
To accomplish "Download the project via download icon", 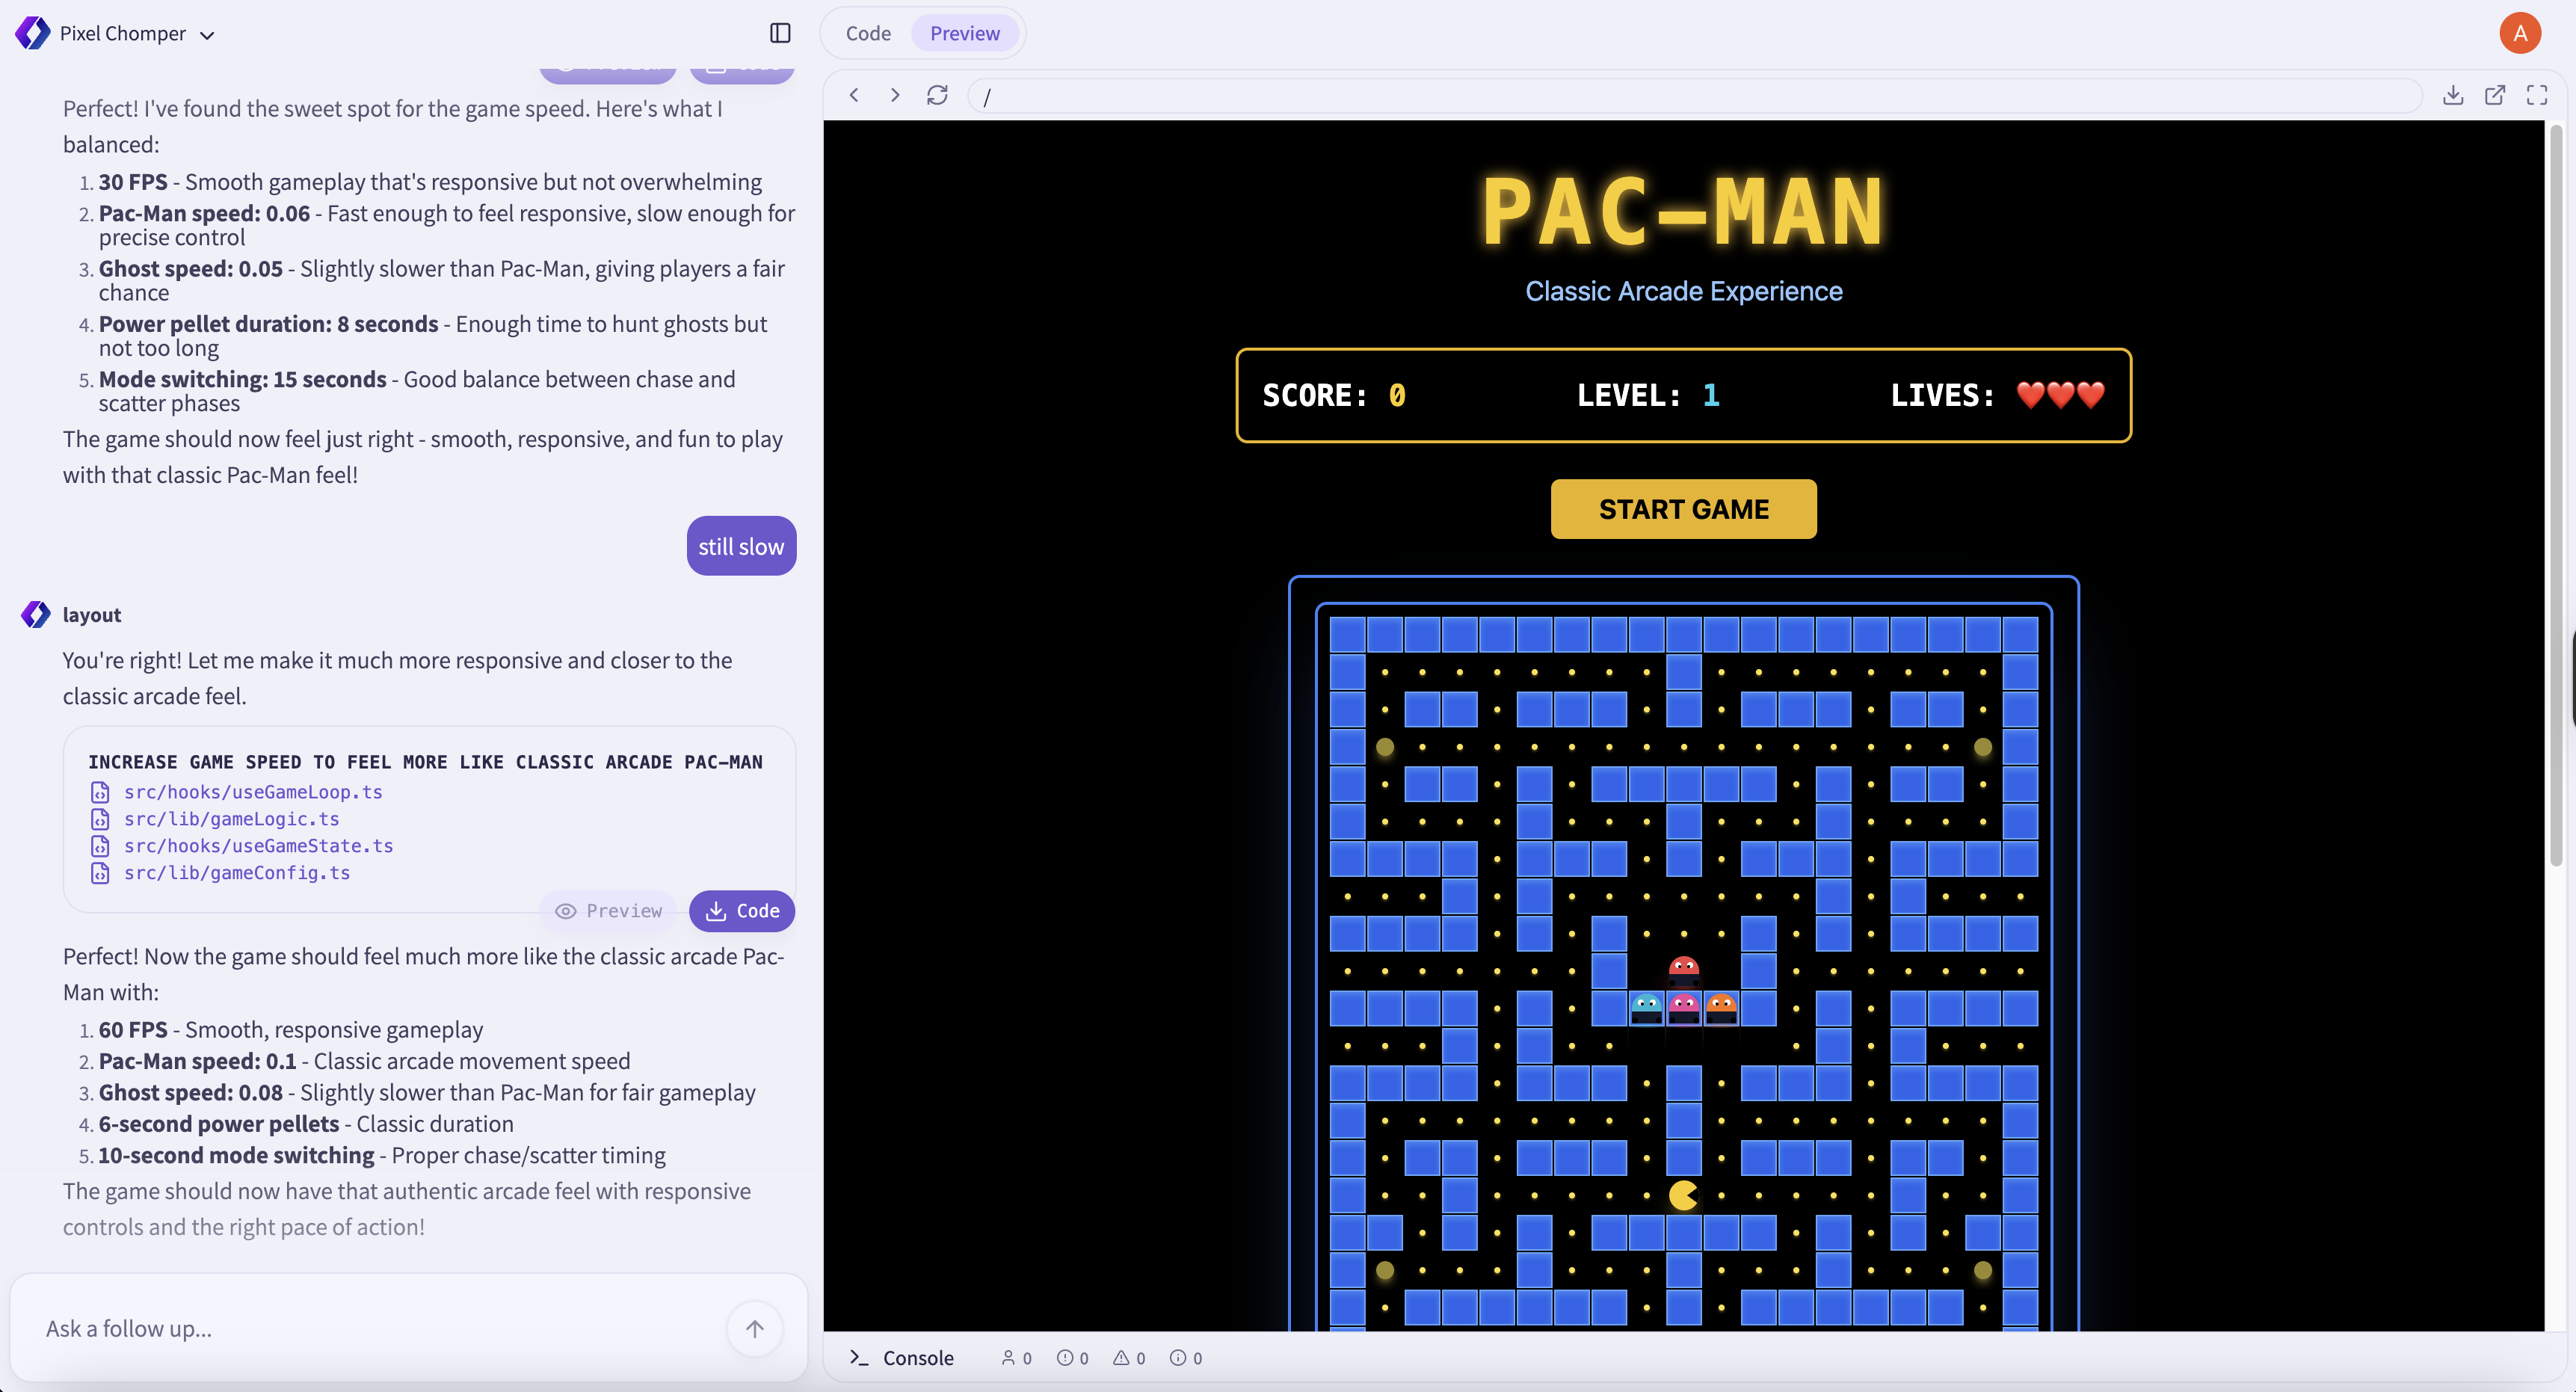I will pyautogui.click(x=2453, y=95).
